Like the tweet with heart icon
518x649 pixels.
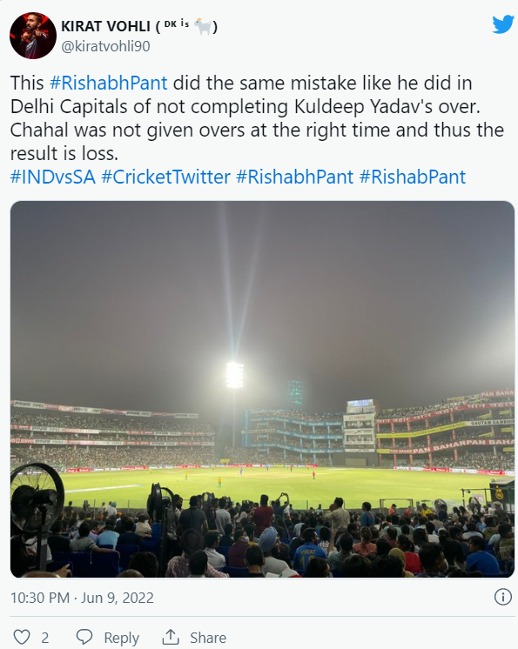(x=22, y=637)
